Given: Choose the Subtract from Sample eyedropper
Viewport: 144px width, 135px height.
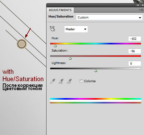Looking at the screenshot, I should pyautogui.click(x=69, y=81).
